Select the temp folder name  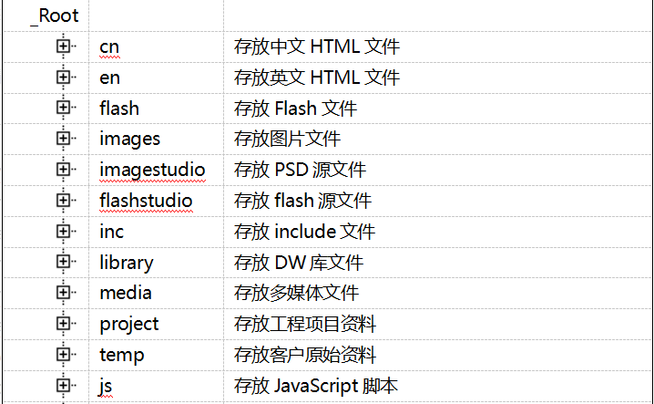[122, 355]
